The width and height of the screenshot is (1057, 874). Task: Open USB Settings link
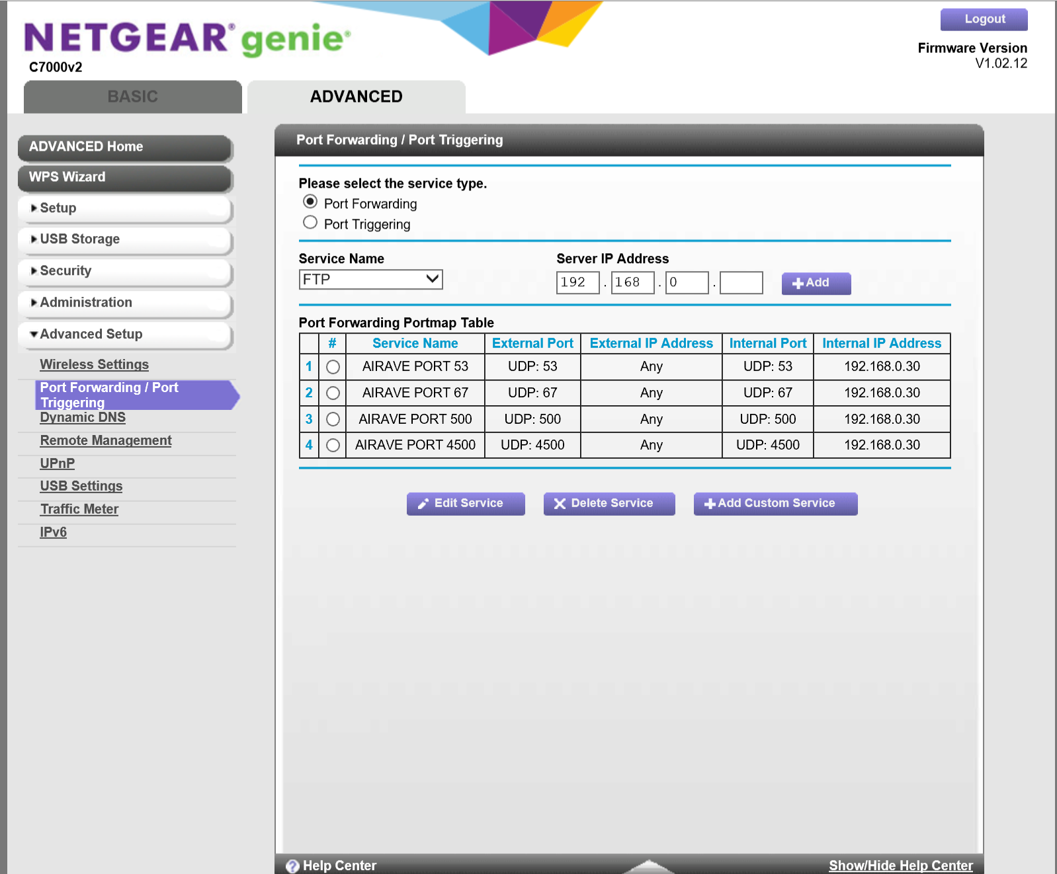81,486
